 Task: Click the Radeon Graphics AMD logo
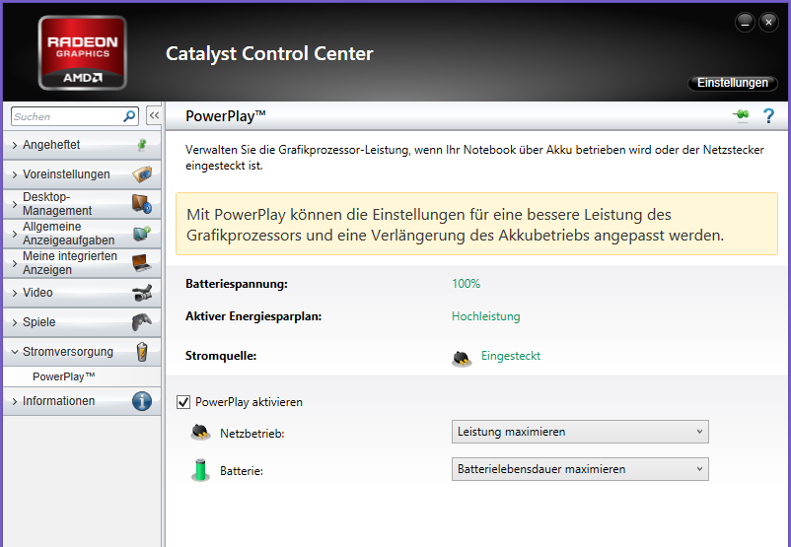point(82,53)
